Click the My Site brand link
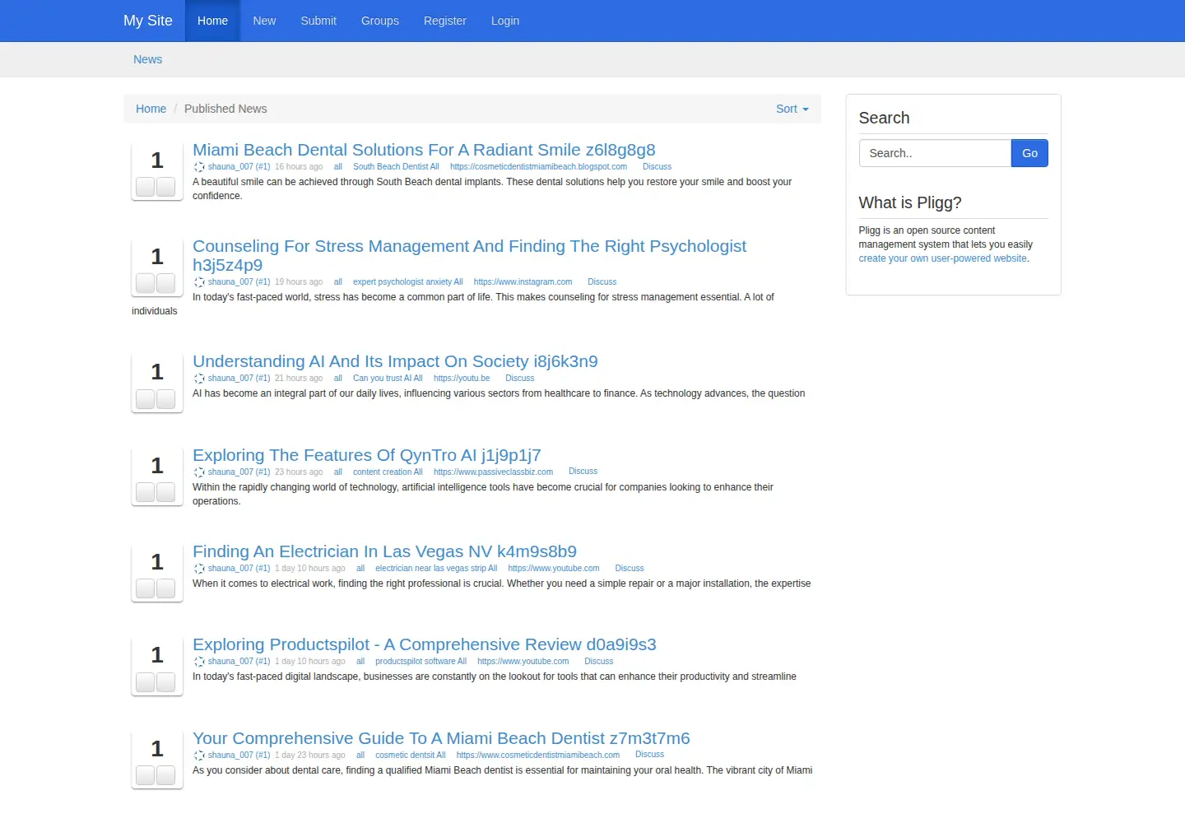This screenshot has height=823, width=1185. [x=148, y=21]
